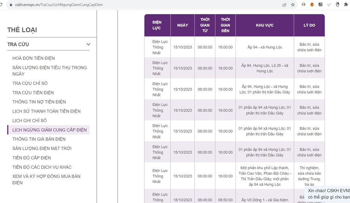Click the end time 06:50:00

tap(226, 200)
